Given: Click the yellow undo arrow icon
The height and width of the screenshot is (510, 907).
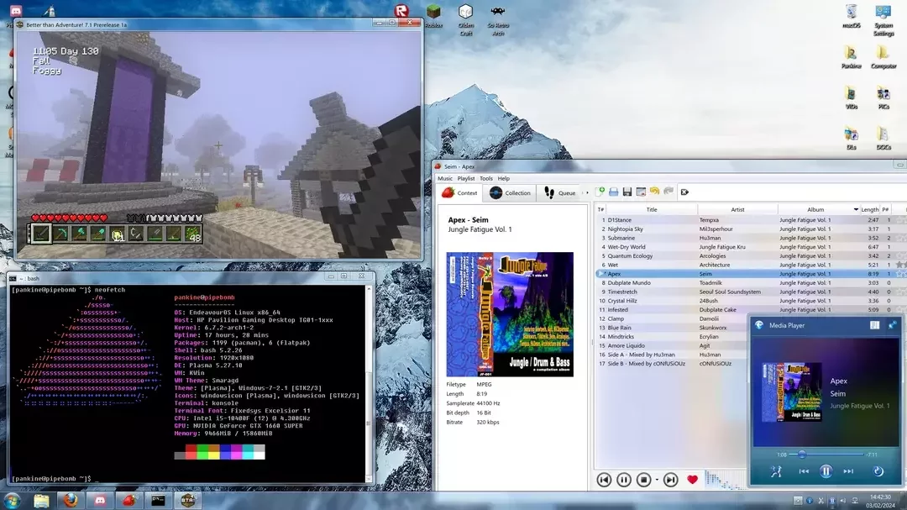Looking at the screenshot, I should point(654,192).
